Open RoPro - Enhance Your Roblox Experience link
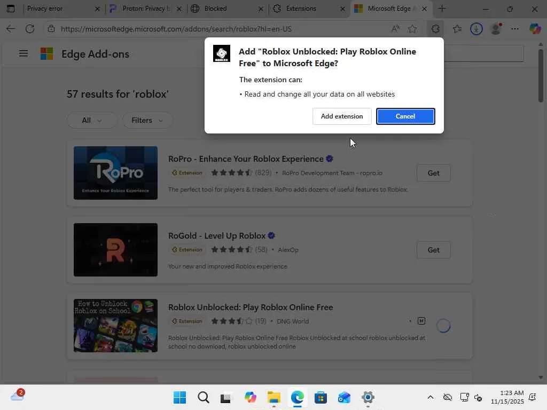The height and width of the screenshot is (410, 547). [246, 159]
